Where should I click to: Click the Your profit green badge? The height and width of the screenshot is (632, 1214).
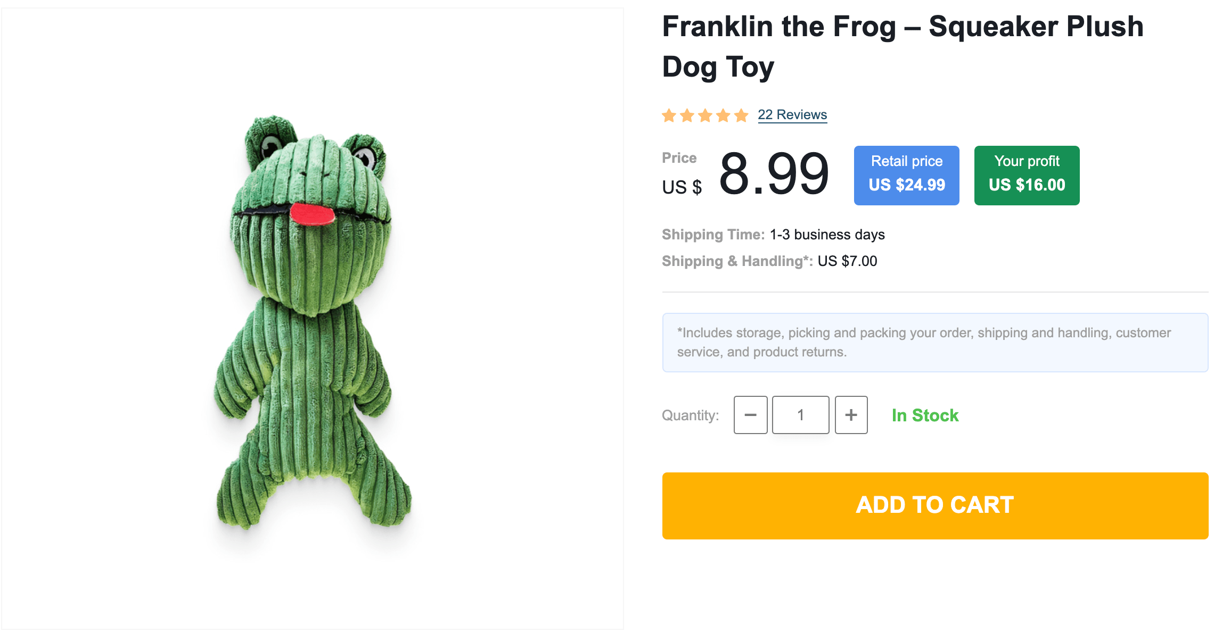coord(1027,175)
